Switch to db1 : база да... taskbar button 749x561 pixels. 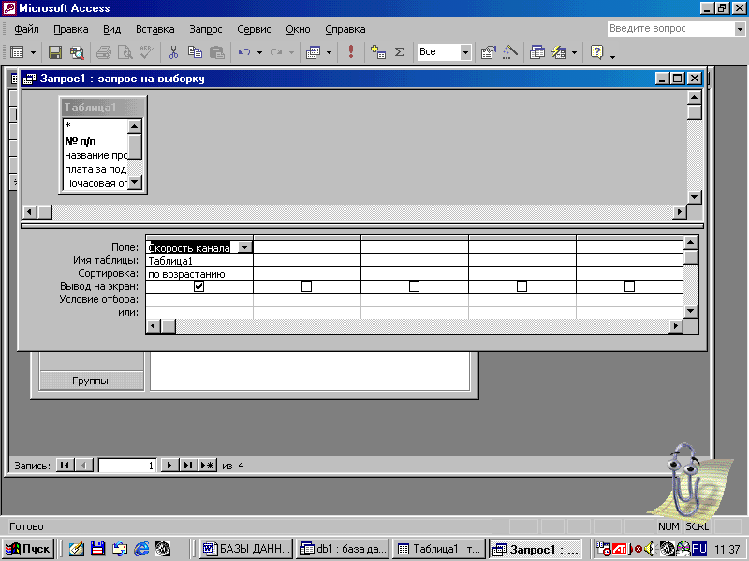343,549
